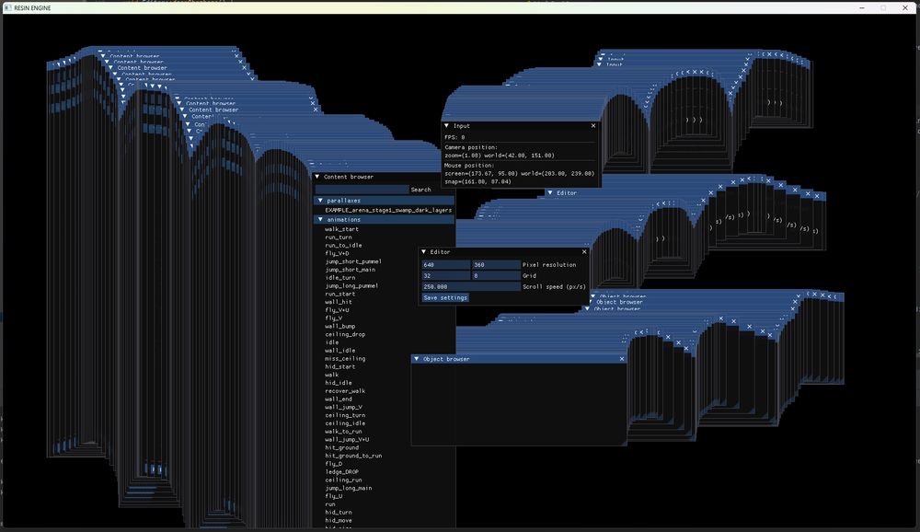Select the "ceiling_turn" animation
Image resolution: width=920 pixels, height=532 pixels.
[345, 415]
